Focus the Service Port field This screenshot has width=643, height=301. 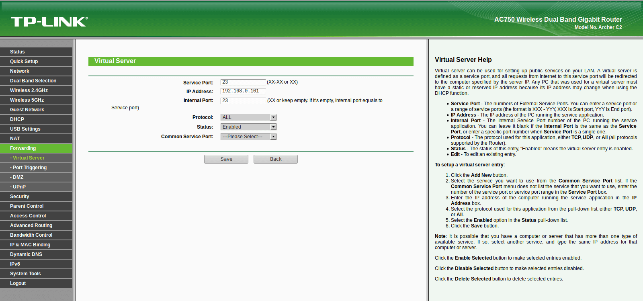click(243, 82)
